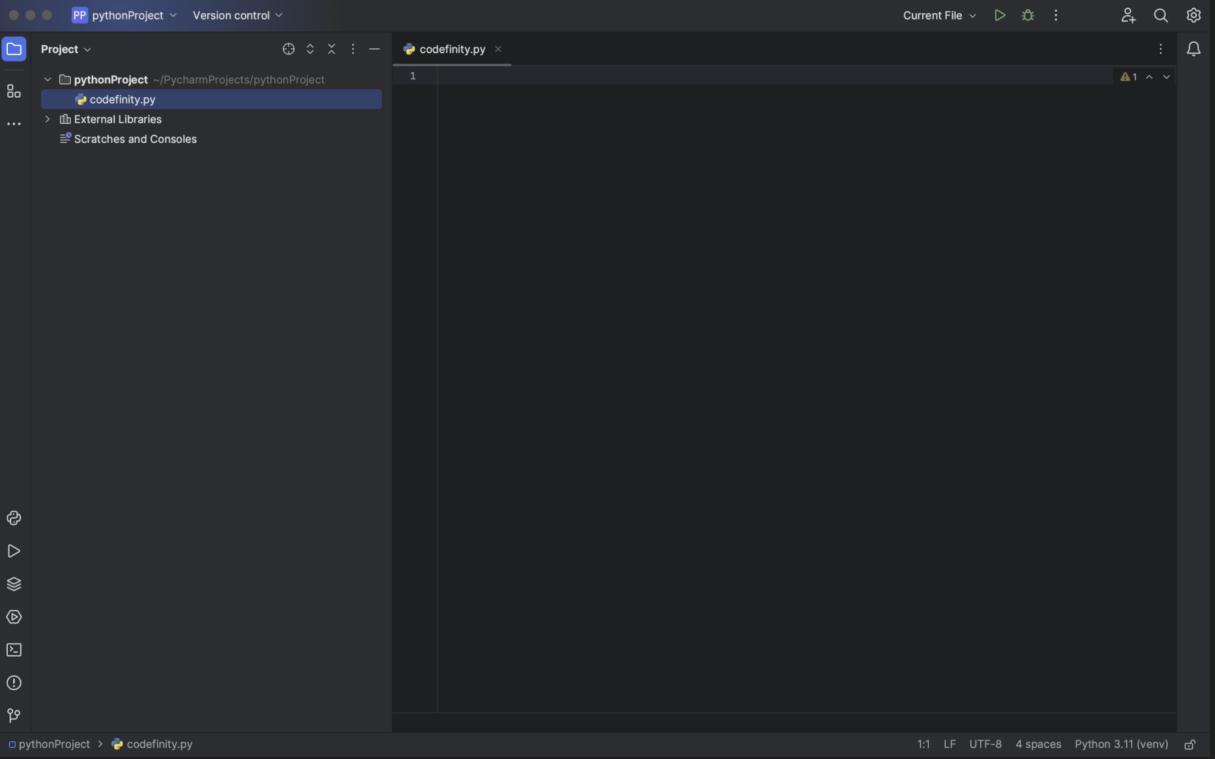Open the Python Console tool window
The image size is (1215, 759).
[14, 518]
